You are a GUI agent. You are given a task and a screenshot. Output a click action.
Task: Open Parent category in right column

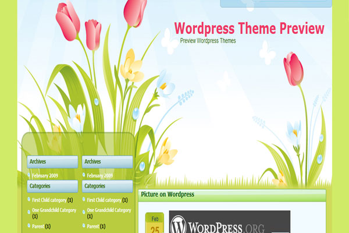click(x=93, y=227)
